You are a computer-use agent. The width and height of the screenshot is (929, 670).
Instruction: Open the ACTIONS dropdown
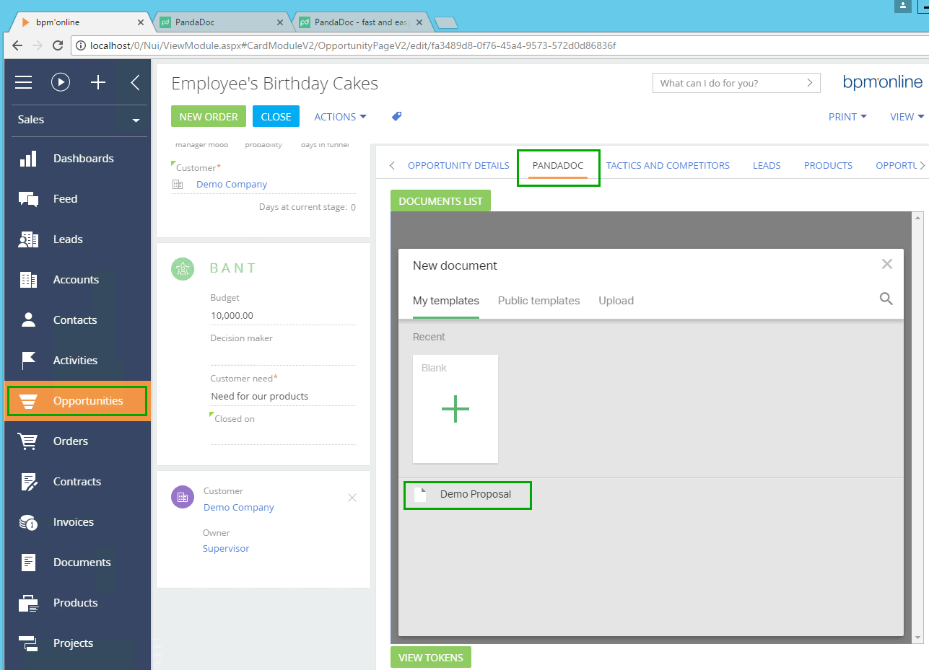click(340, 116)
